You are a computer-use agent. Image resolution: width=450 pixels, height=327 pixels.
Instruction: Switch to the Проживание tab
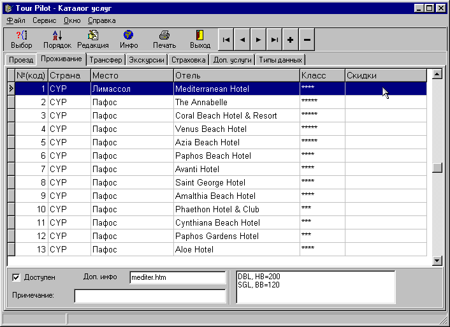point(61,59)
